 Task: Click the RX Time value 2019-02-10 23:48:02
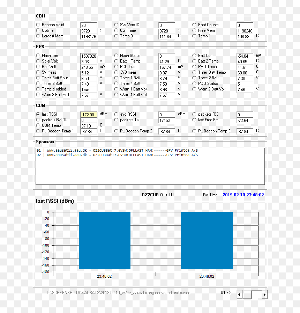pos(243,195)
